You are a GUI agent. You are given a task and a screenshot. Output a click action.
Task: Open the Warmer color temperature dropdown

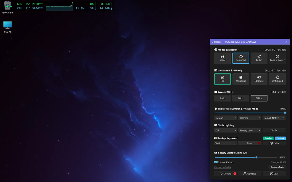(250, 118)
